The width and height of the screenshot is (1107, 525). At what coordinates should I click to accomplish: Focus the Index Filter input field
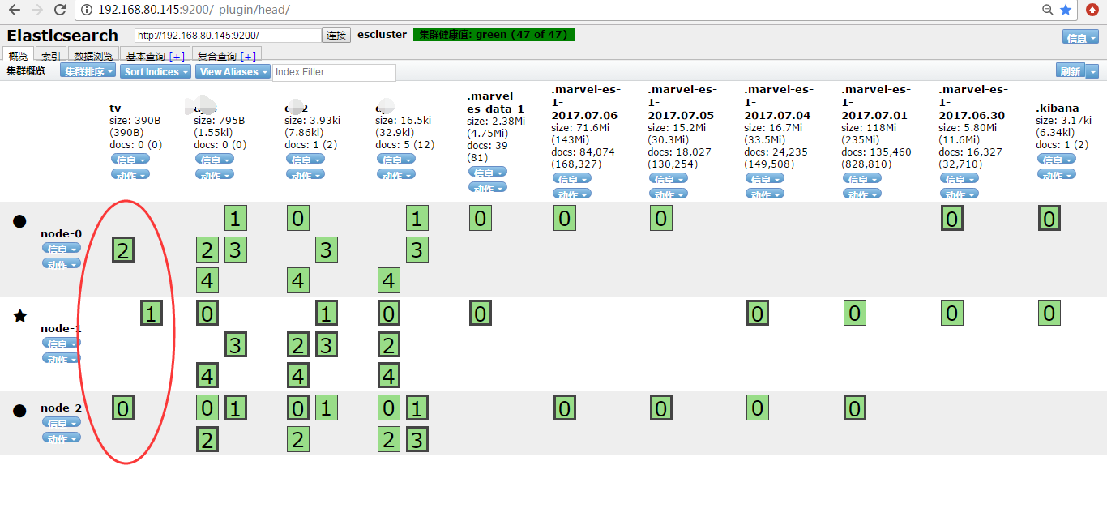[x=334, y=72]
